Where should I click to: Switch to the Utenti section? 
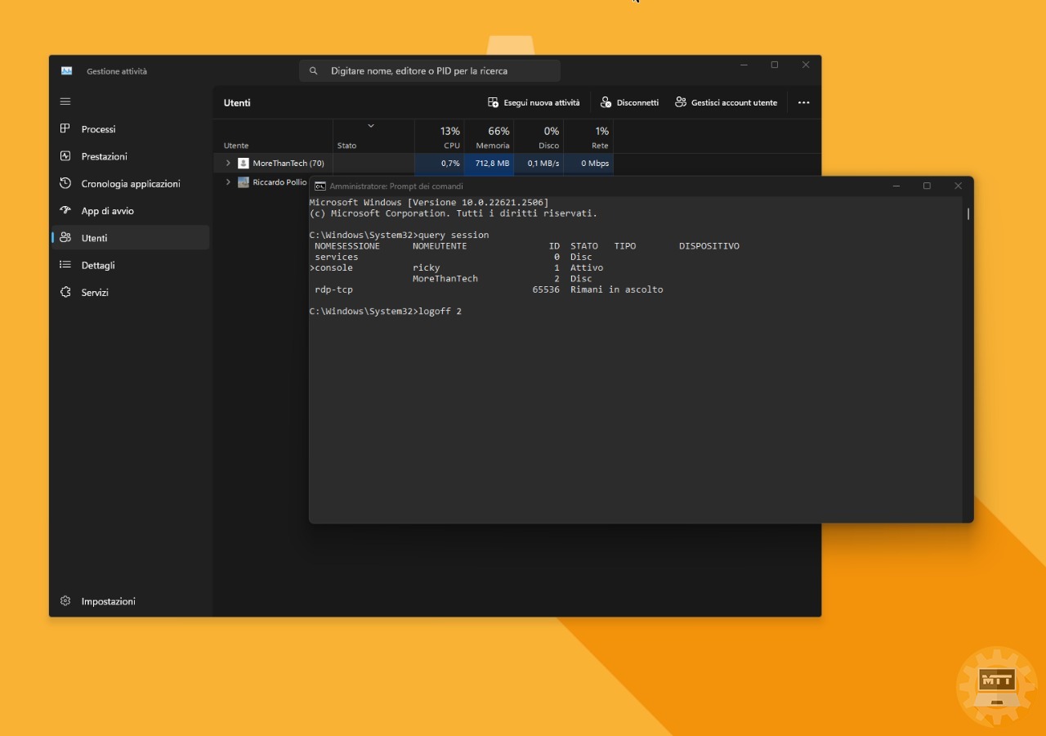click(x=94, y=237)
